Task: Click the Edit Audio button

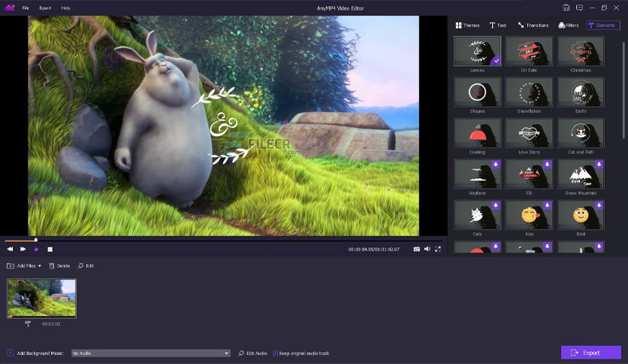Action: [252, 353]
